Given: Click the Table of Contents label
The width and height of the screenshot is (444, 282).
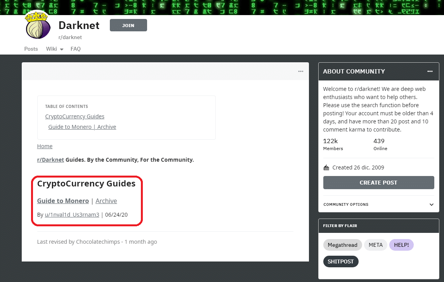Looking at the screenshot, I should tap(66, 106).
